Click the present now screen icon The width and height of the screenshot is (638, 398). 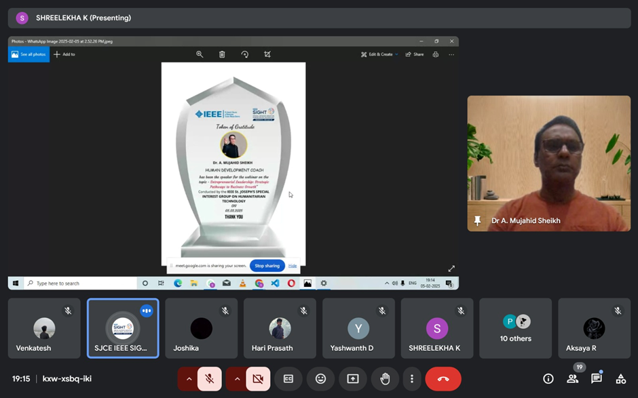pyautogui.click(x=353, y=379)
